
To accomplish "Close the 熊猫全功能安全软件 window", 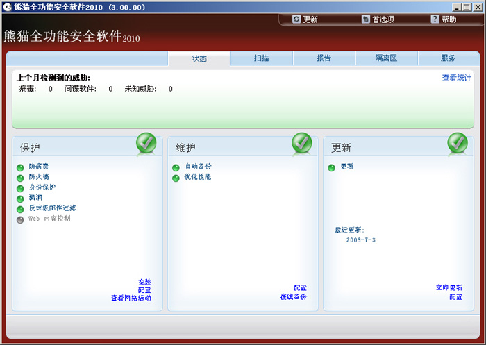I will [x=478, y=7].
